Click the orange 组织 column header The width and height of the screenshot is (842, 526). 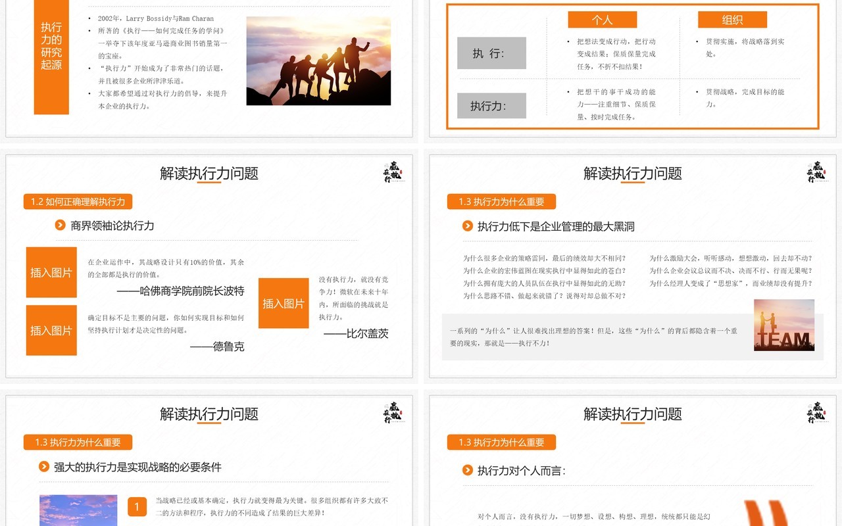click(x=732, y=20)
